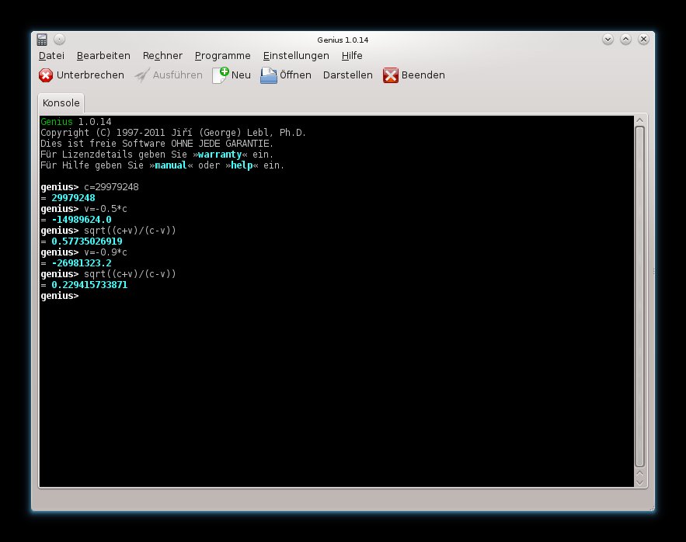Click the red Unterbrechen stop icon
The image size is (686, 542).
pyautogui.click(x=46, y=75)
